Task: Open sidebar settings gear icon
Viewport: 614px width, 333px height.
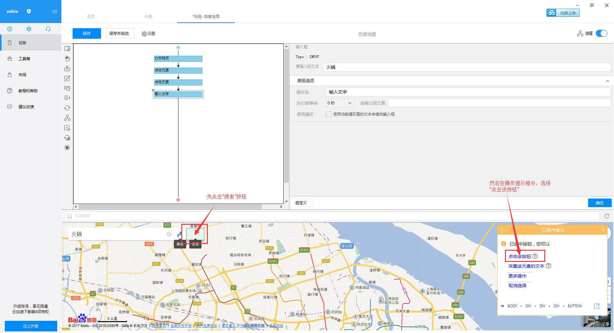Action: (29, 29)
